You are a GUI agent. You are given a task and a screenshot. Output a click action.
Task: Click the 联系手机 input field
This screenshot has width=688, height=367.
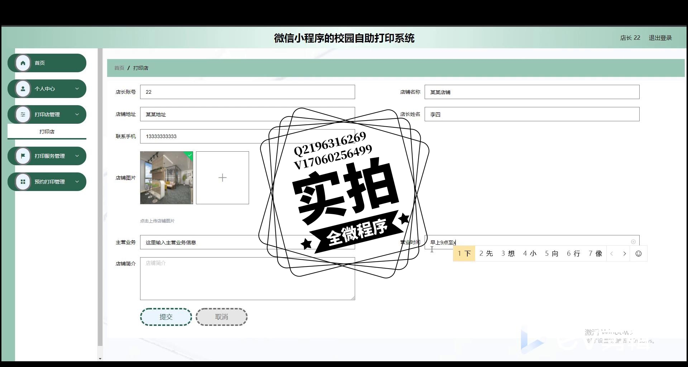[x=248, y=136]
